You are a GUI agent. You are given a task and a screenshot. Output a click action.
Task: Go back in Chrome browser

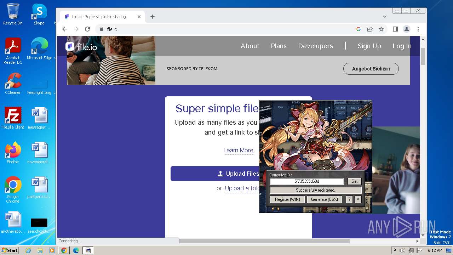[64, 29]
